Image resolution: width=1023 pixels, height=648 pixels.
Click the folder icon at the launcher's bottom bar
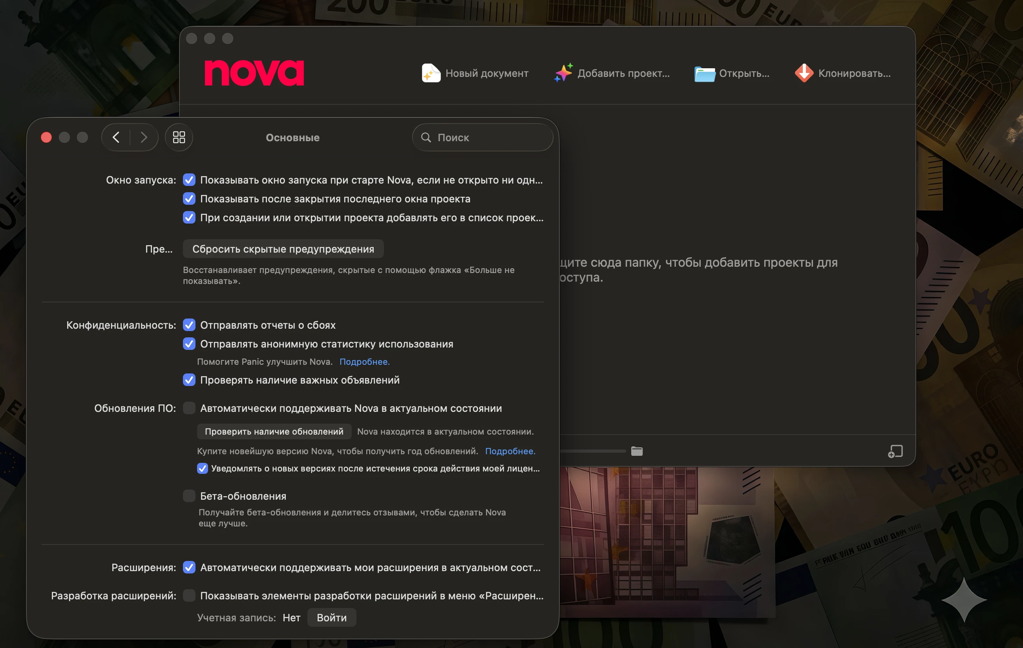(x=637, y=451)
